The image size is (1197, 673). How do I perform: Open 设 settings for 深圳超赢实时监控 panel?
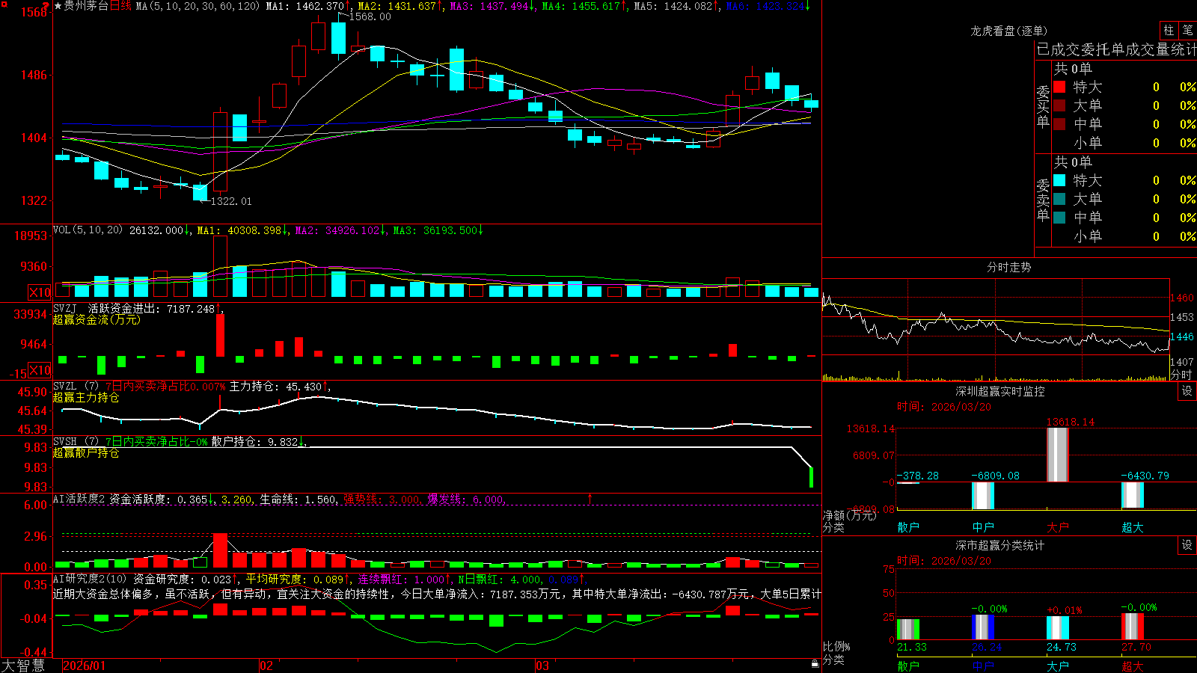click(x=1187, y=391)
